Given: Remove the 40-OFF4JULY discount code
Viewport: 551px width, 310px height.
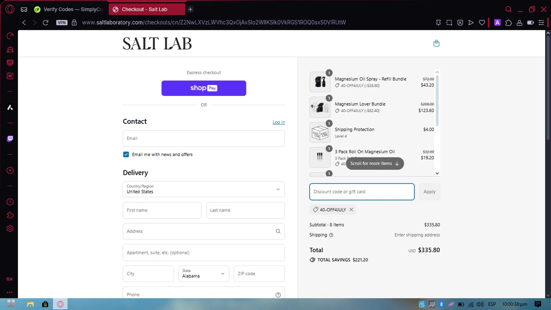Looking at the screenshot, I should click(351, 210).
